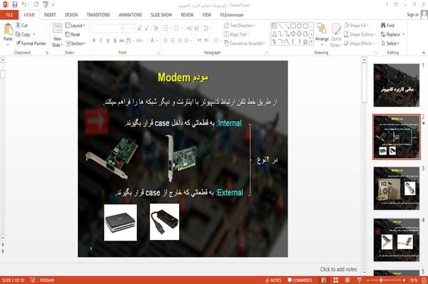Open the FILE tab
Image resolution: width=428 pixels, height=284 pixels.
pyautogui.click(x=9, y=15)
